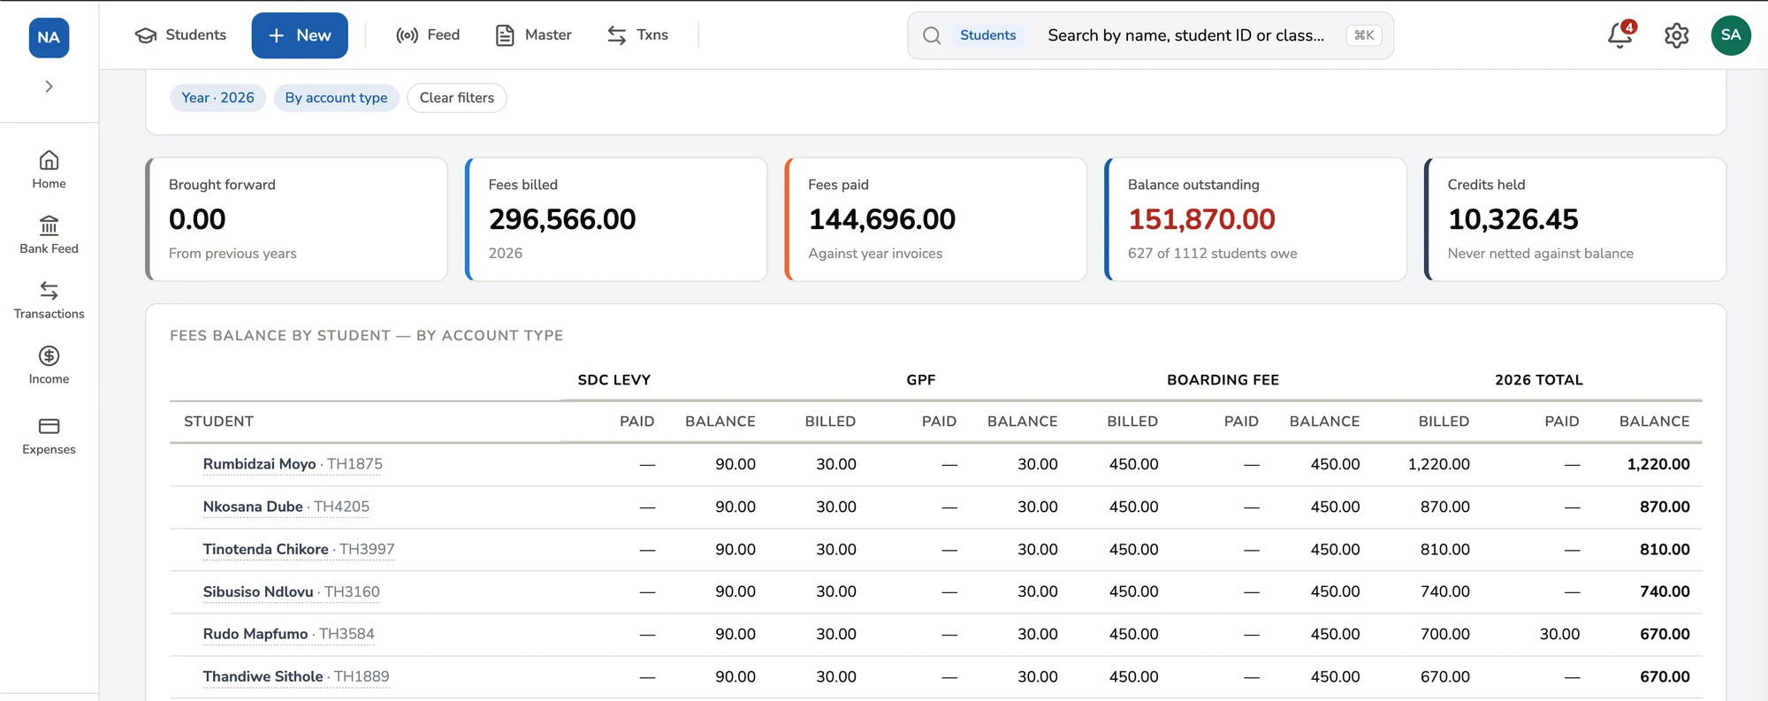Go to Transactions in the sidebar
Viewport: 1768px width, 701px height.
(x=49, y=301)
